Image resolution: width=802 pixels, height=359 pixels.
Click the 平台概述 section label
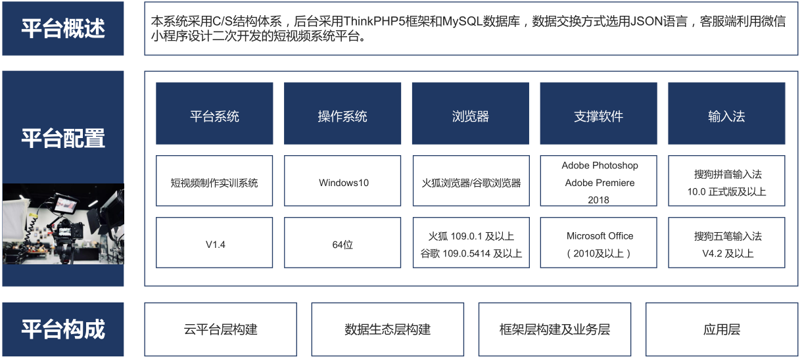tap(63, 28)
